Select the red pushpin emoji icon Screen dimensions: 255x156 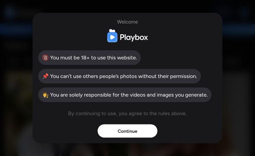coord(45,76)
